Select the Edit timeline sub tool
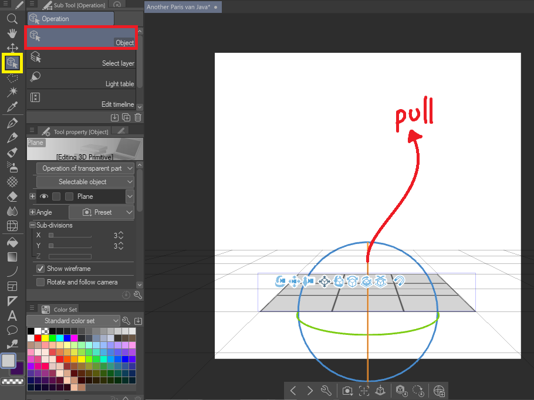The width and height of the screenshot is (534, 400). pos(81,99)
